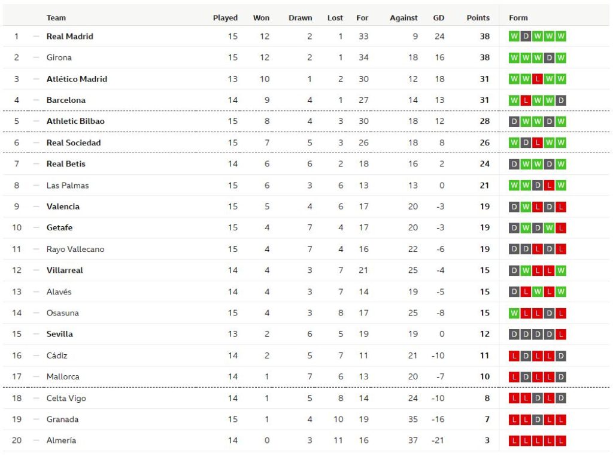Click the GD column header
Image resolution: width=613 pixels, height=456 pixels.
pyautogui.click(x=439, y=18)
